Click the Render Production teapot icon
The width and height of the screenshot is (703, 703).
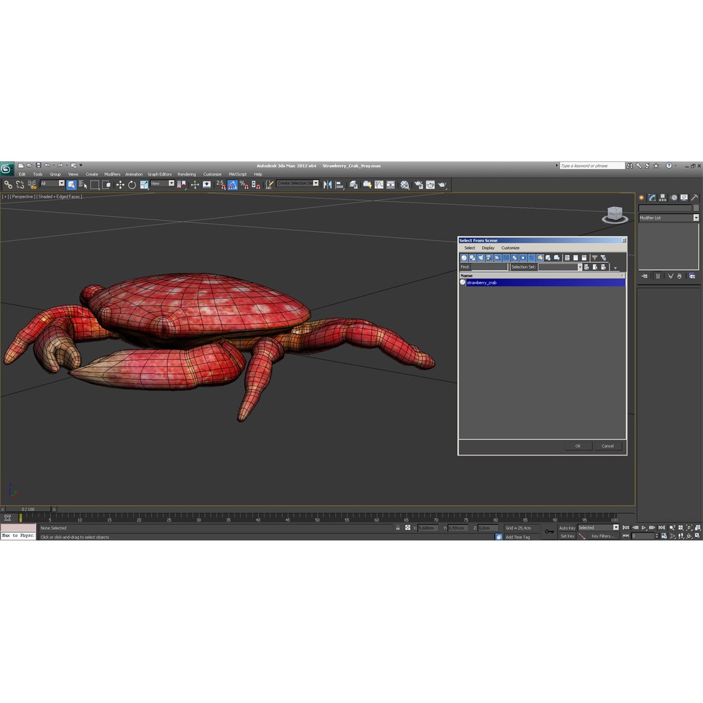click(443, 185)
